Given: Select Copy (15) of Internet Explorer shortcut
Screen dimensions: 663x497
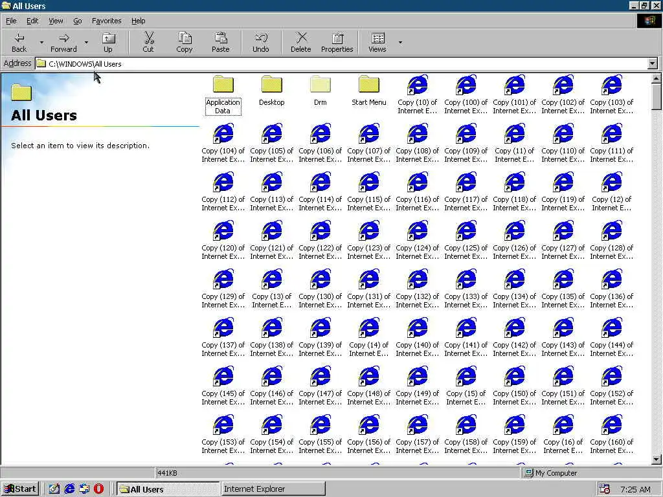Looking at the screenshot, I should coord(466,387).
